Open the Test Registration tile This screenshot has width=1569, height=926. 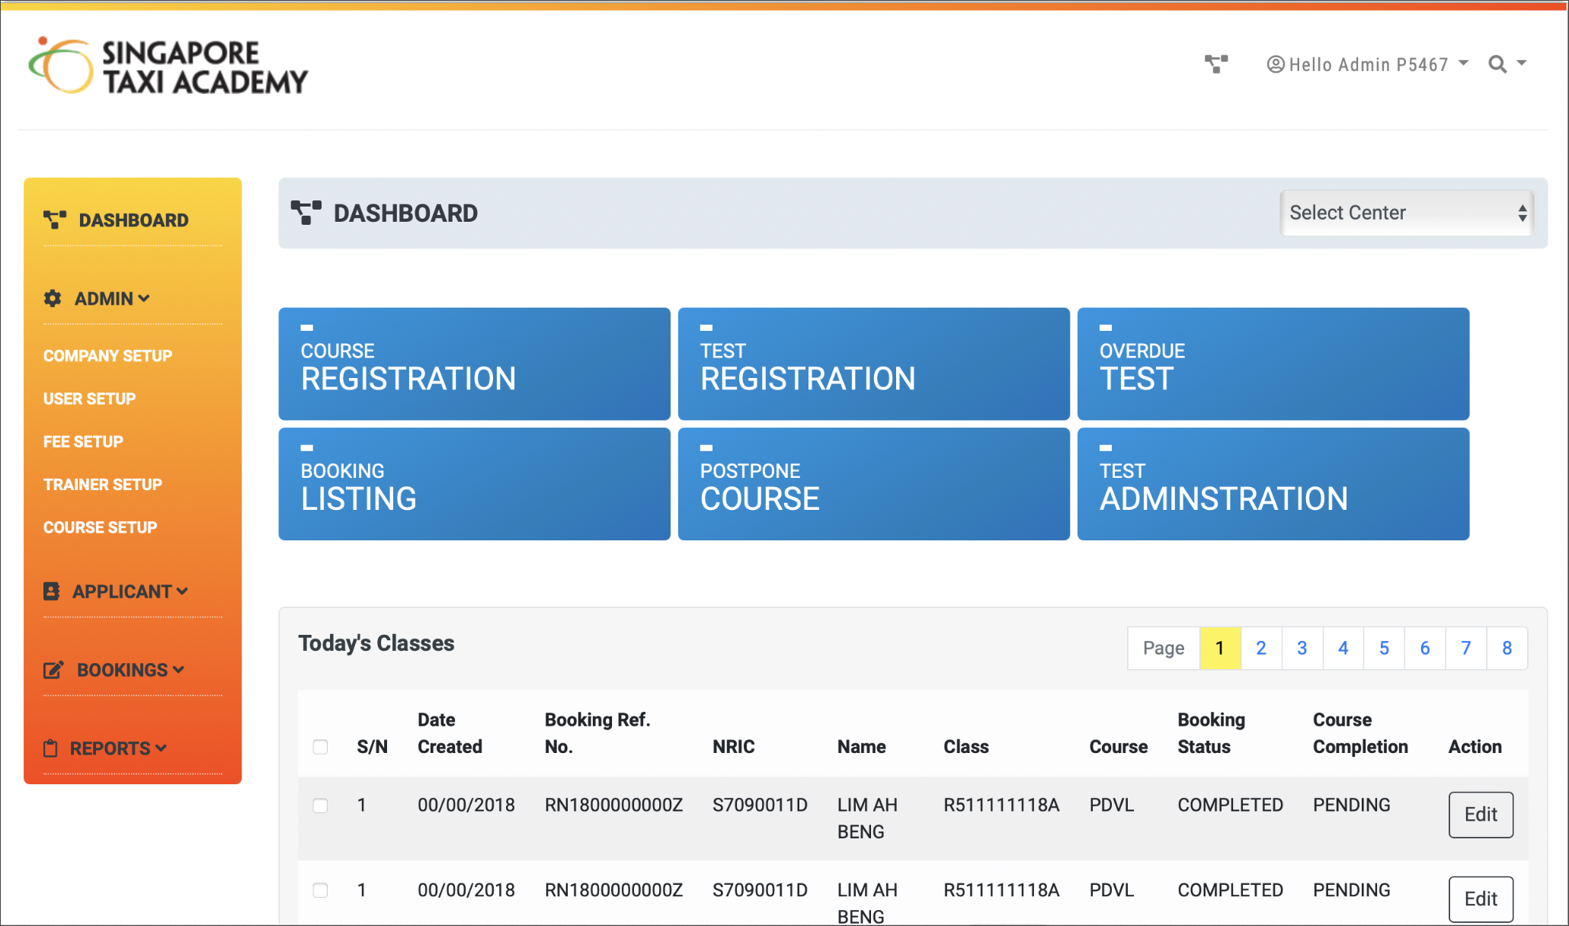tap(873, 364)
